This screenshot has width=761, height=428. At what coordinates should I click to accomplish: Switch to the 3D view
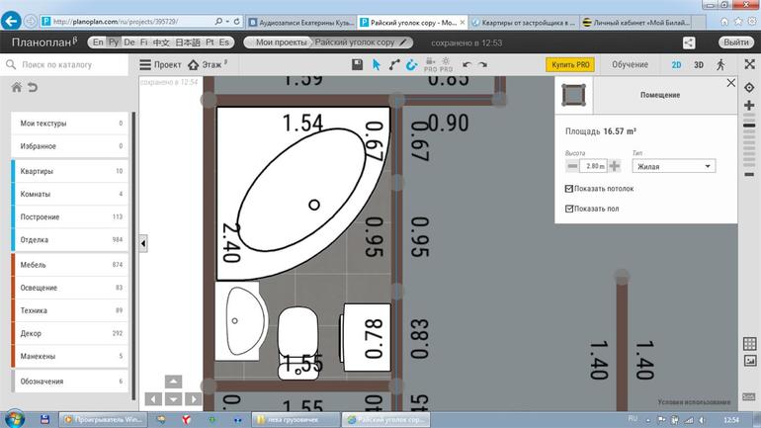click(698, 64)
